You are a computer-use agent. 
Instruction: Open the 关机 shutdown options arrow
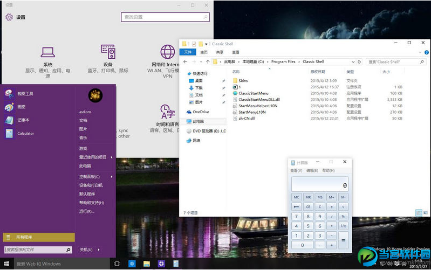click(x=99, y=250)
